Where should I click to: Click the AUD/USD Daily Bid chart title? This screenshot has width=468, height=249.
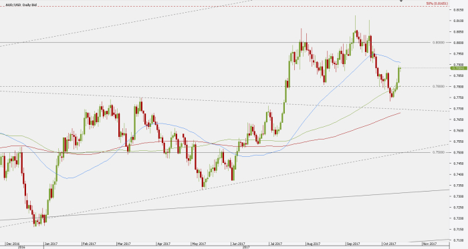pyautogui.click(x=21, y=5)
